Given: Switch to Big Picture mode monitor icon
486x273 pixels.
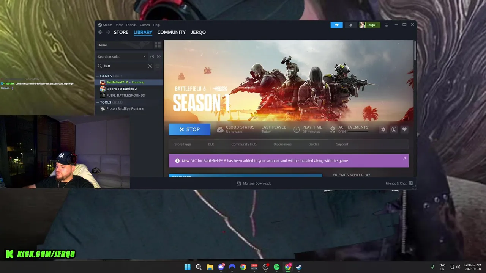Looking at the screenshot, I should click(387, 25).
